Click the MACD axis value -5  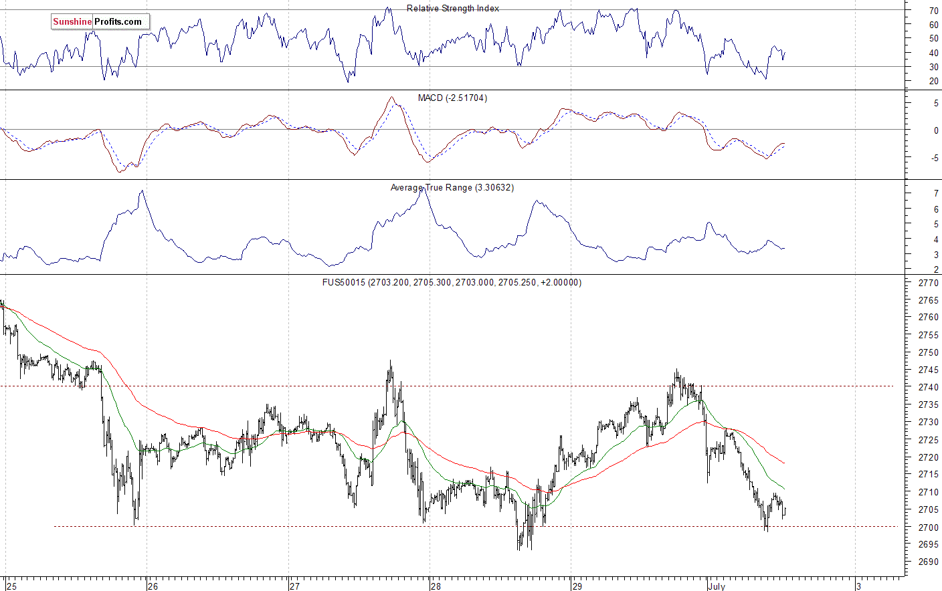pos(935,158)
